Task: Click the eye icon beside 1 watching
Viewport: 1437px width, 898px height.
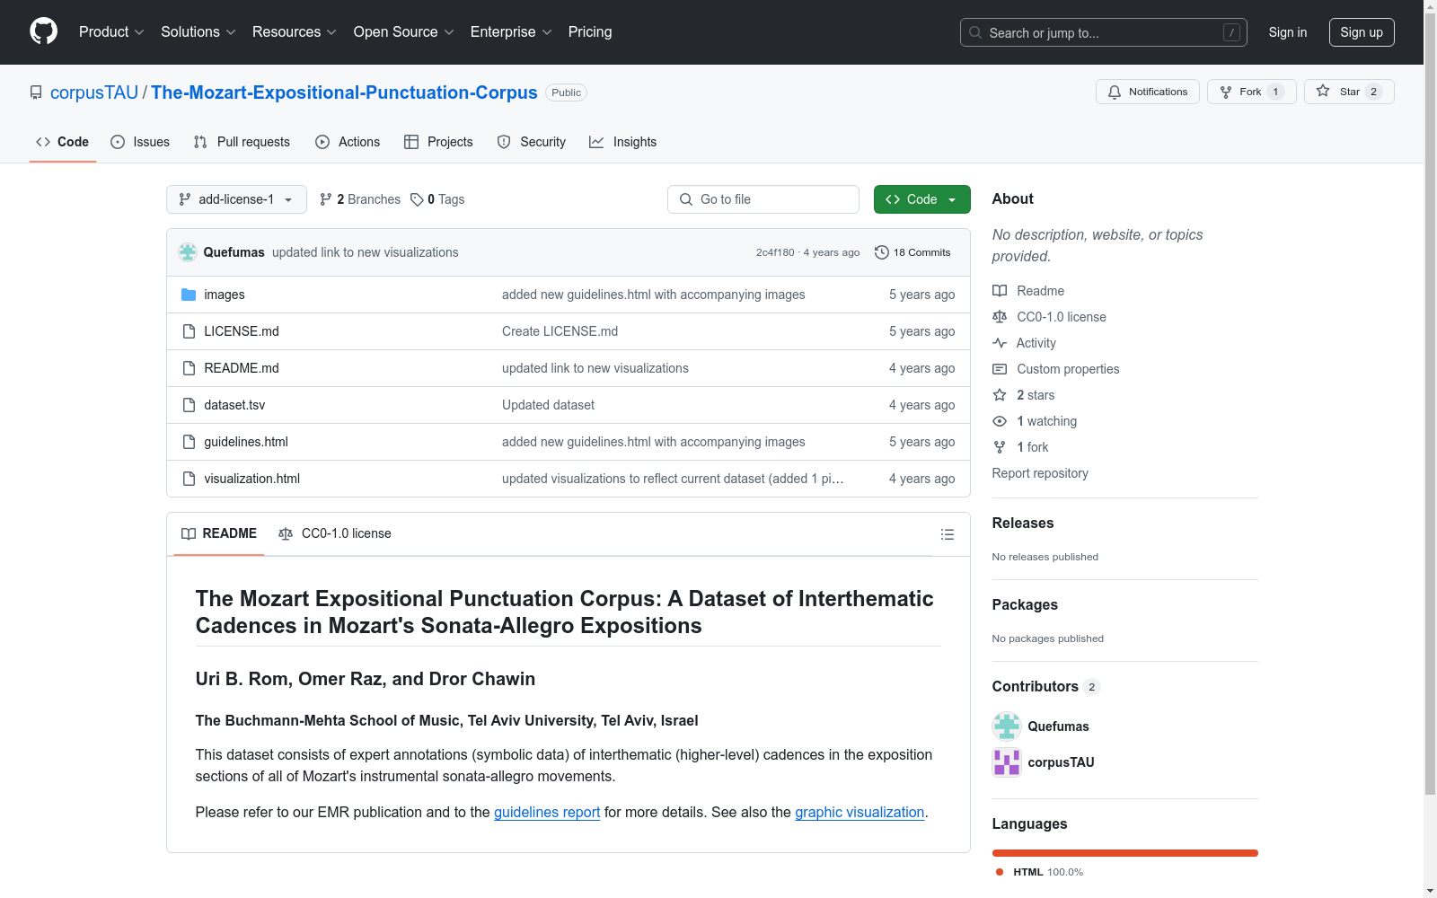Action: pyautogui.click(x=1000, y=421)
